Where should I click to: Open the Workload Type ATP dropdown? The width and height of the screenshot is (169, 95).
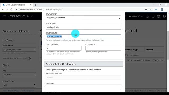point(19,85)
